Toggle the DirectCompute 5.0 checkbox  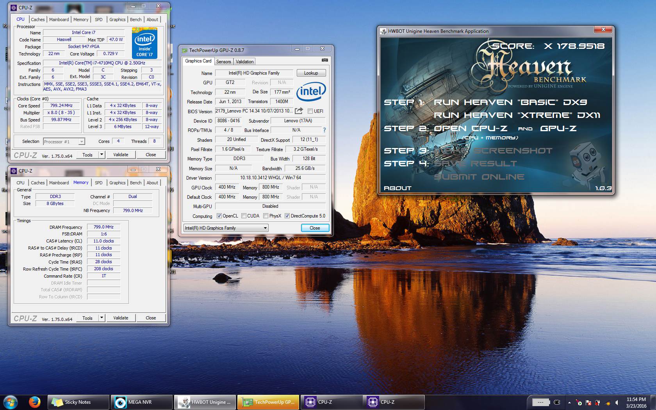287,216
